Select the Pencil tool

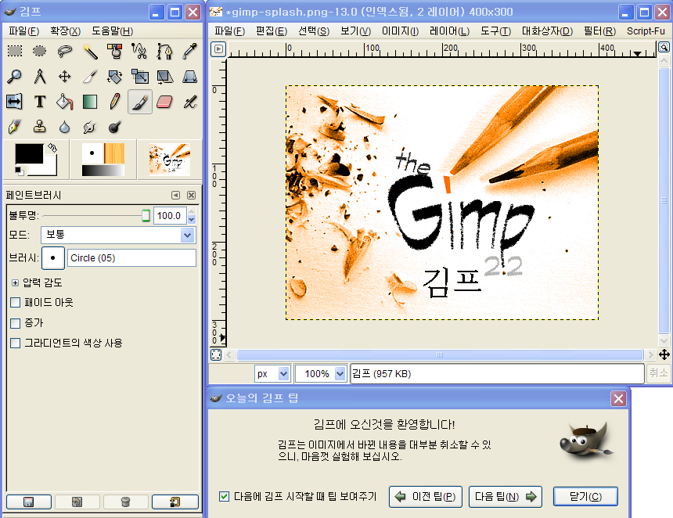pos(114,102)
